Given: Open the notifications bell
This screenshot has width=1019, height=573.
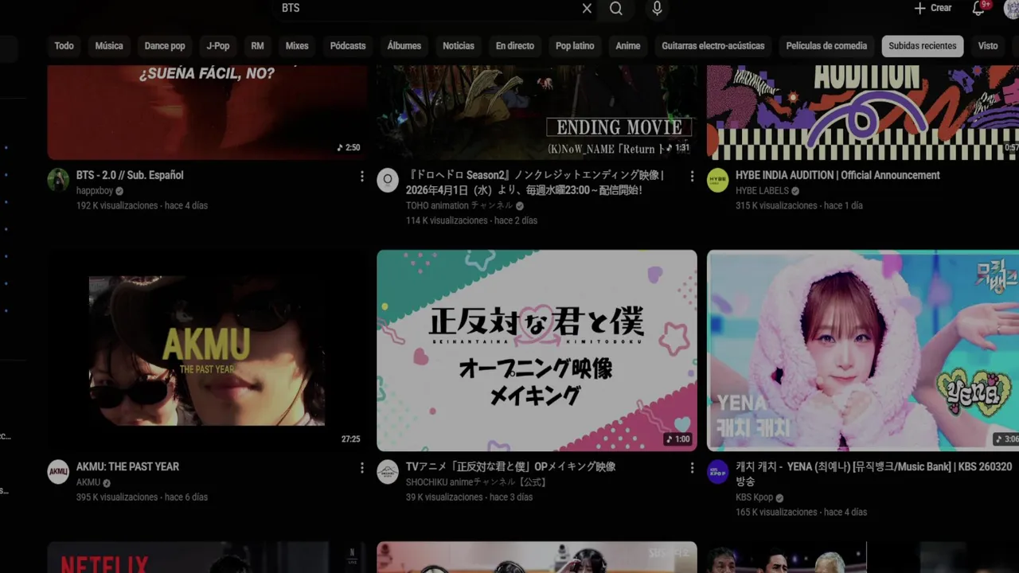Looking at the screenshot, I should coord(978,8).
